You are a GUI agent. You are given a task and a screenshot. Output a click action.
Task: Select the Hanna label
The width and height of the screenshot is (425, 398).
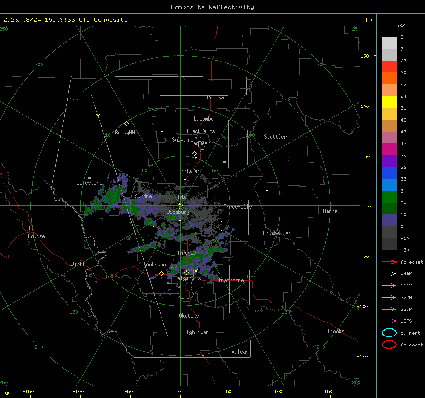[330, 211]
